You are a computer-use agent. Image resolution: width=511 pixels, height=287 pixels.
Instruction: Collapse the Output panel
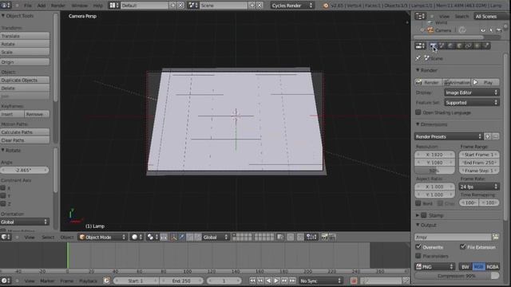click(418, 225)
